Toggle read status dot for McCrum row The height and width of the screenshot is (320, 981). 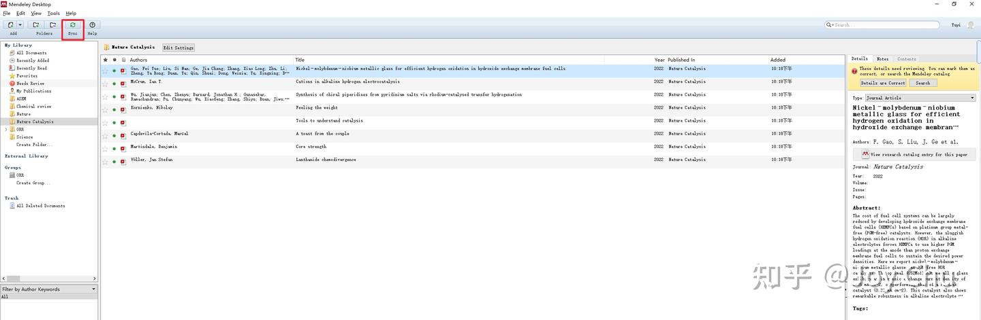[114, 84]
